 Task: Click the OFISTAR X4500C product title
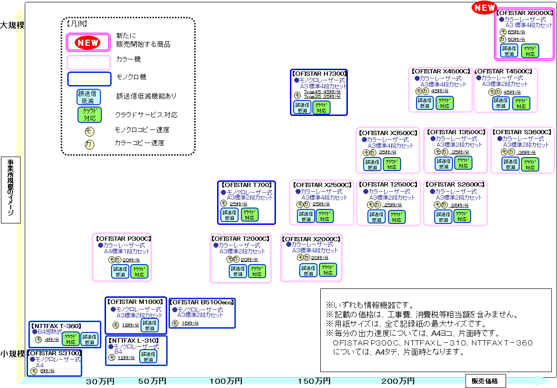coord(441,72)
